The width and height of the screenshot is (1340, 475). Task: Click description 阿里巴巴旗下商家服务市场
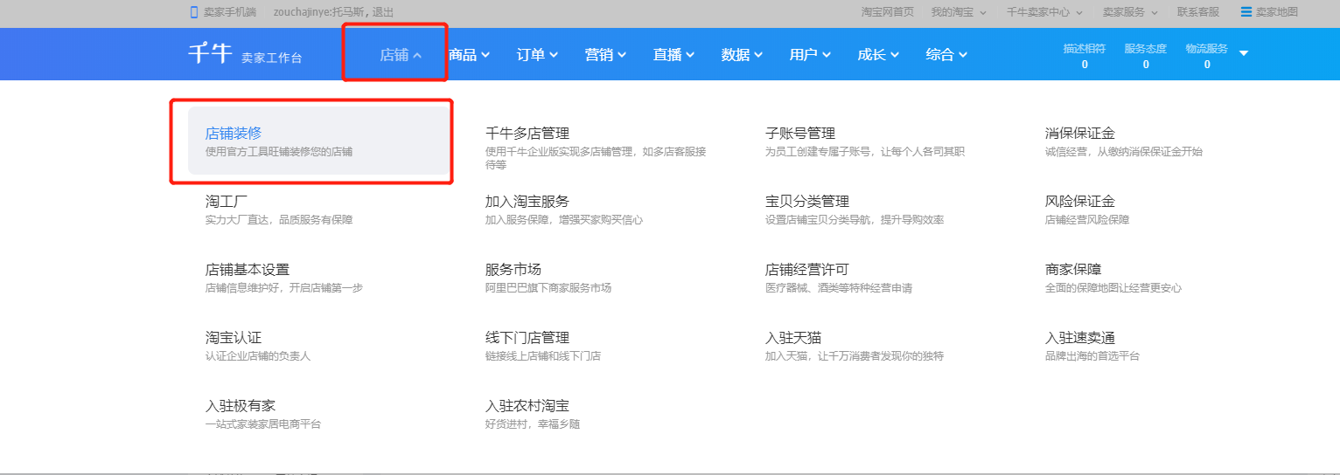(x=548, y=287)
